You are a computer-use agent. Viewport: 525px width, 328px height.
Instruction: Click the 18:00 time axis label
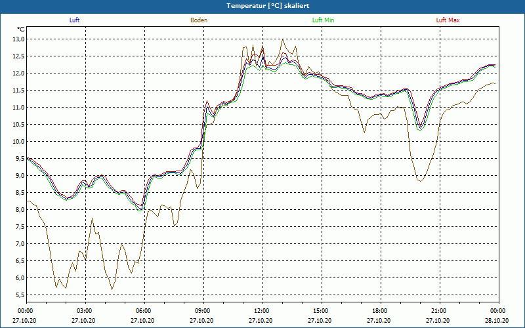click(379, 311)
